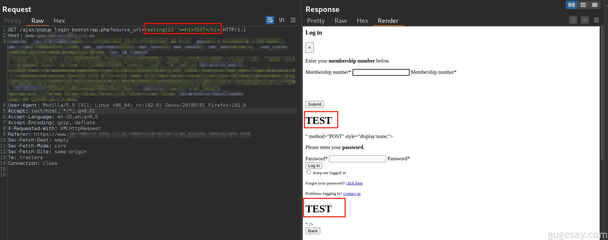The image size is (608, 240).
Task: Click the 'Connection: close' header line
Action: click(33, 163)
